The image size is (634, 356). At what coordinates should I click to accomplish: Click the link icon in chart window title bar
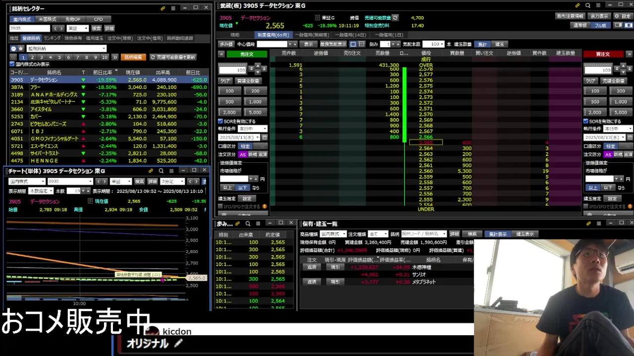(x=151, y=171)
